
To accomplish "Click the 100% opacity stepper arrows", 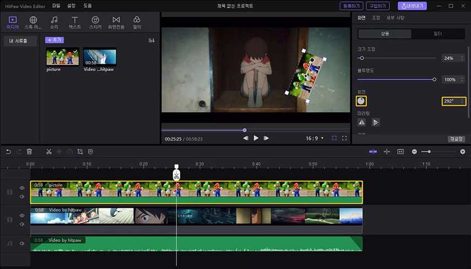I will coord(462,79).
